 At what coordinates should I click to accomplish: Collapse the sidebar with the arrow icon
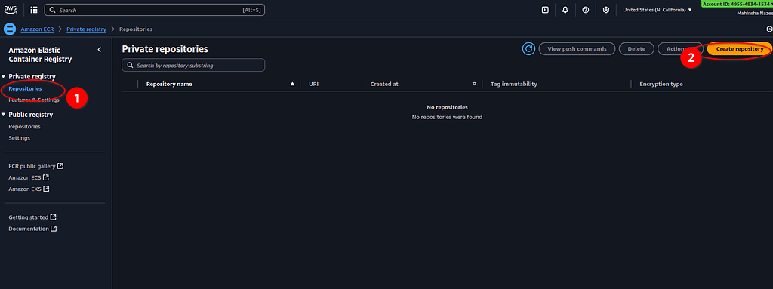tap(99, 49)
